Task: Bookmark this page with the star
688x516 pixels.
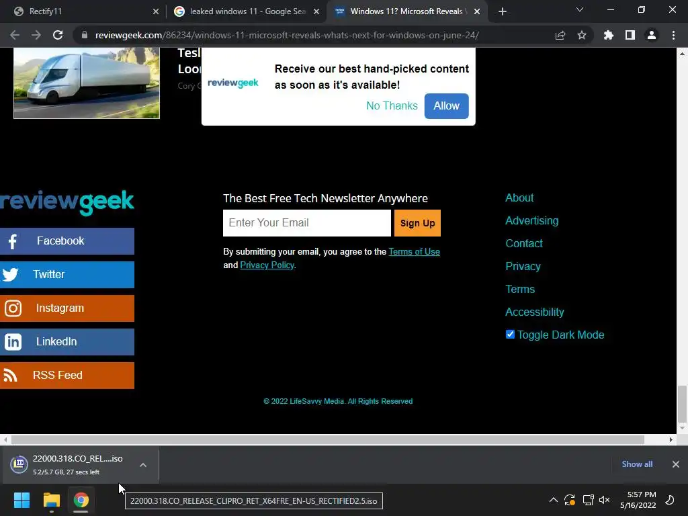Action: tap(582, 35)
